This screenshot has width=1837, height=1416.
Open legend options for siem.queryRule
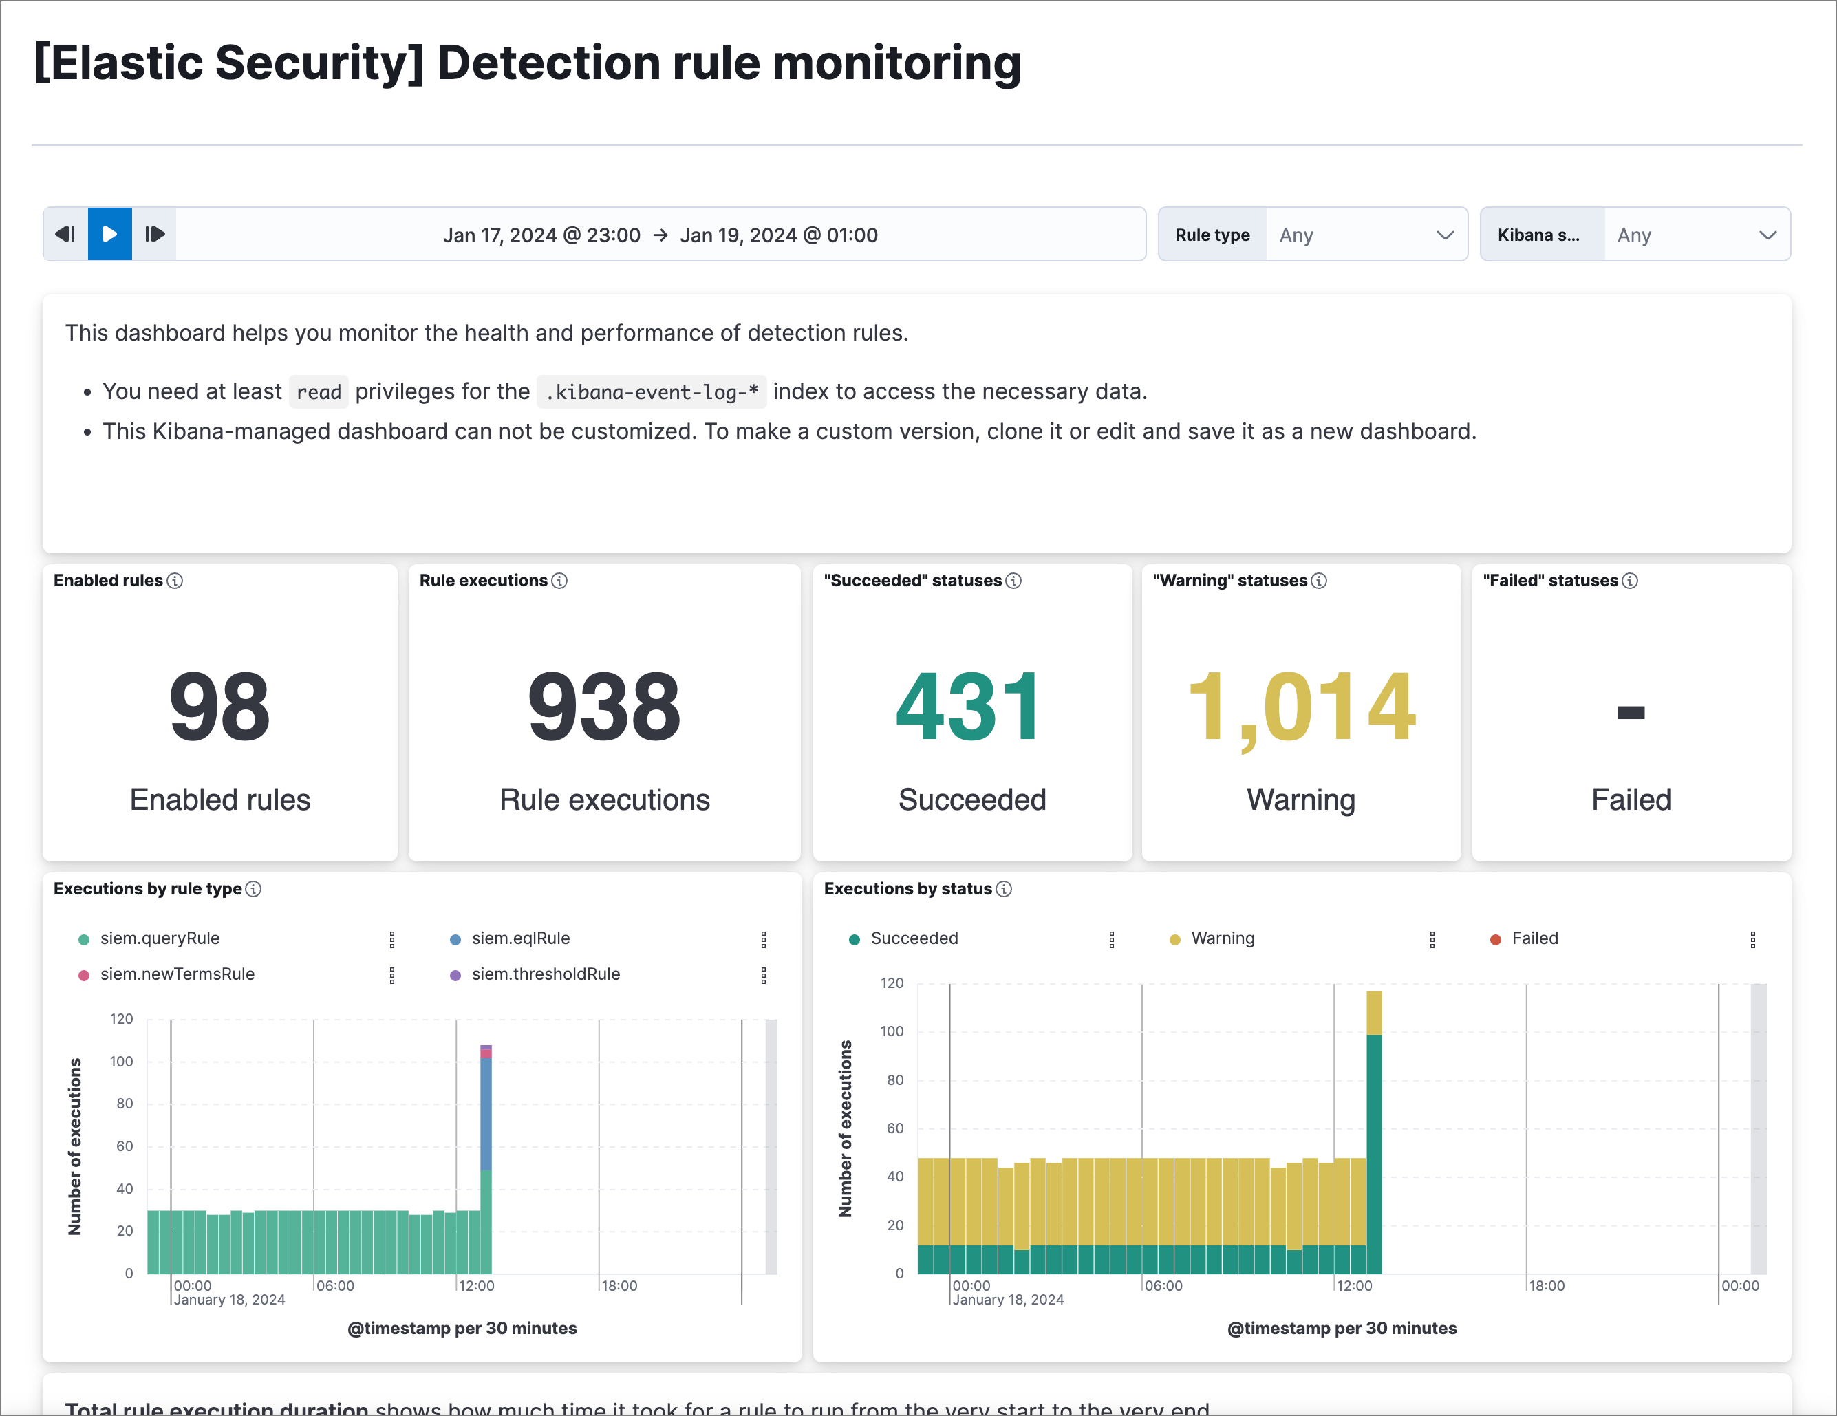pyautogui.click(x=392, y=939)
